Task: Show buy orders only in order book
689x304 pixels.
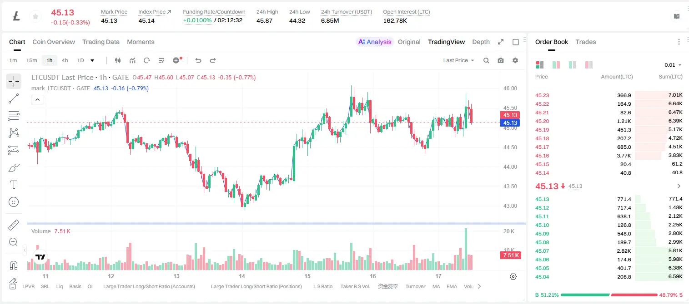Action: point(573,65)
